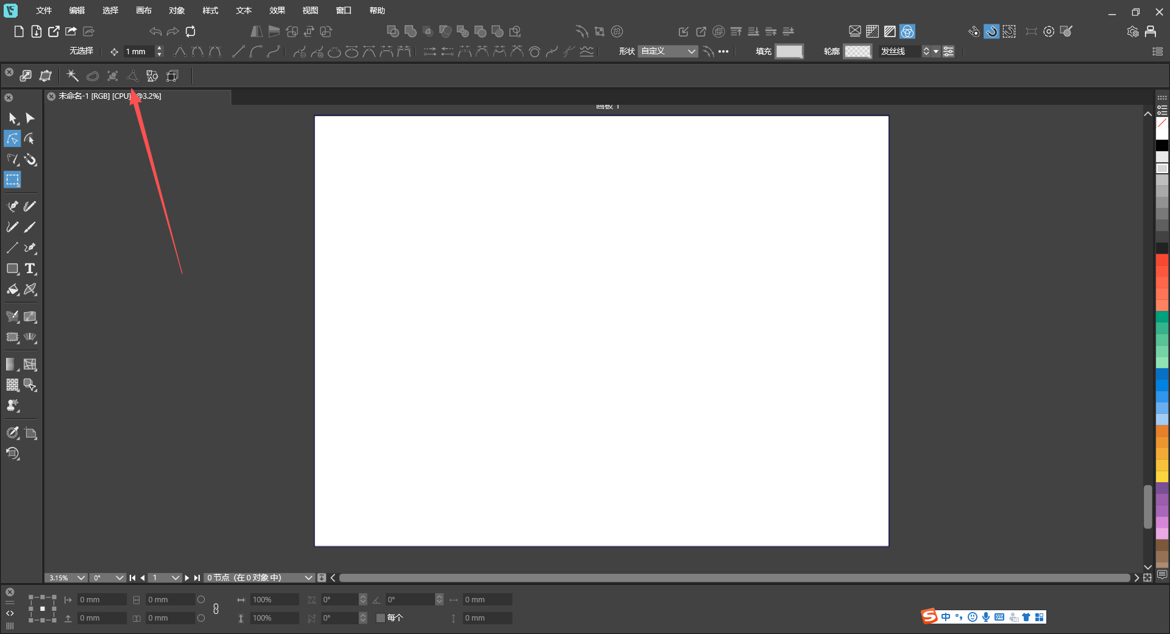
Task: Pick the node editing tool in toolbox
Action: (13, 139)
